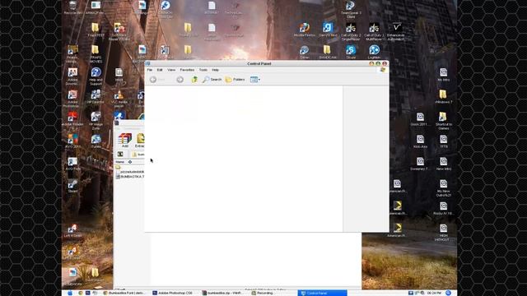The width and height of the screenshot is (527, 296).
Task: Switch to bumbastika.zip WinRAR taskbar button
Action: pos(222,293)
